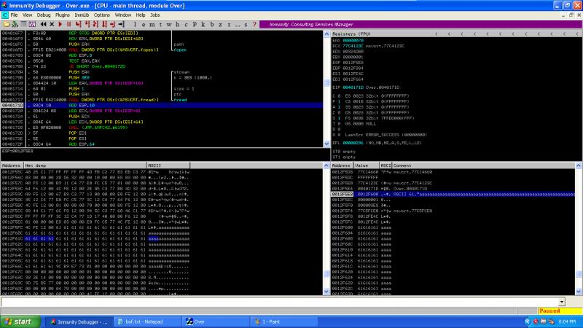Pause execution with the red pause icon
The width and height of the screenshot is (583, 328).
click(69, 25)
